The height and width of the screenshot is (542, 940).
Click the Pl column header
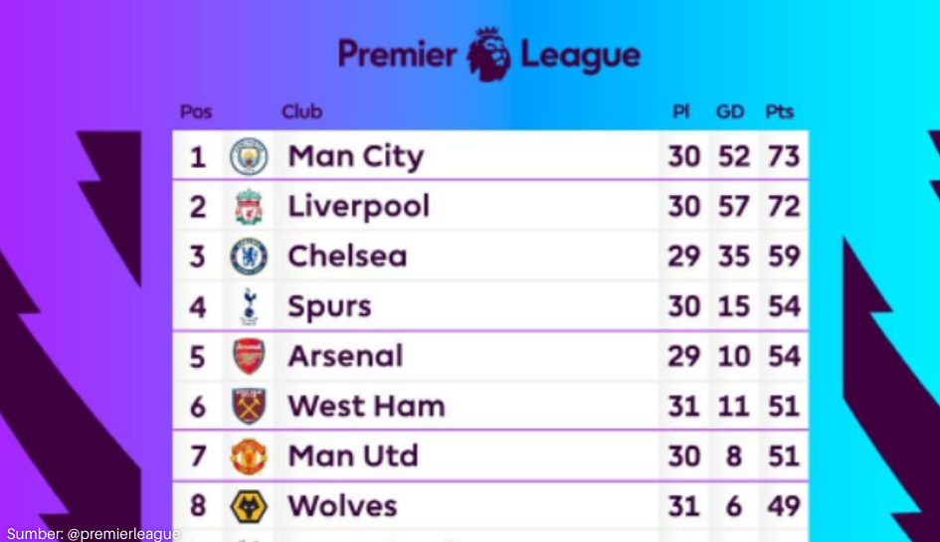(x=681, y=112)
